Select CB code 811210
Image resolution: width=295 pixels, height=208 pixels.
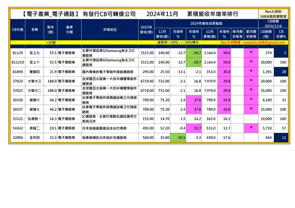pyautogui.click(x=18, y=62)
